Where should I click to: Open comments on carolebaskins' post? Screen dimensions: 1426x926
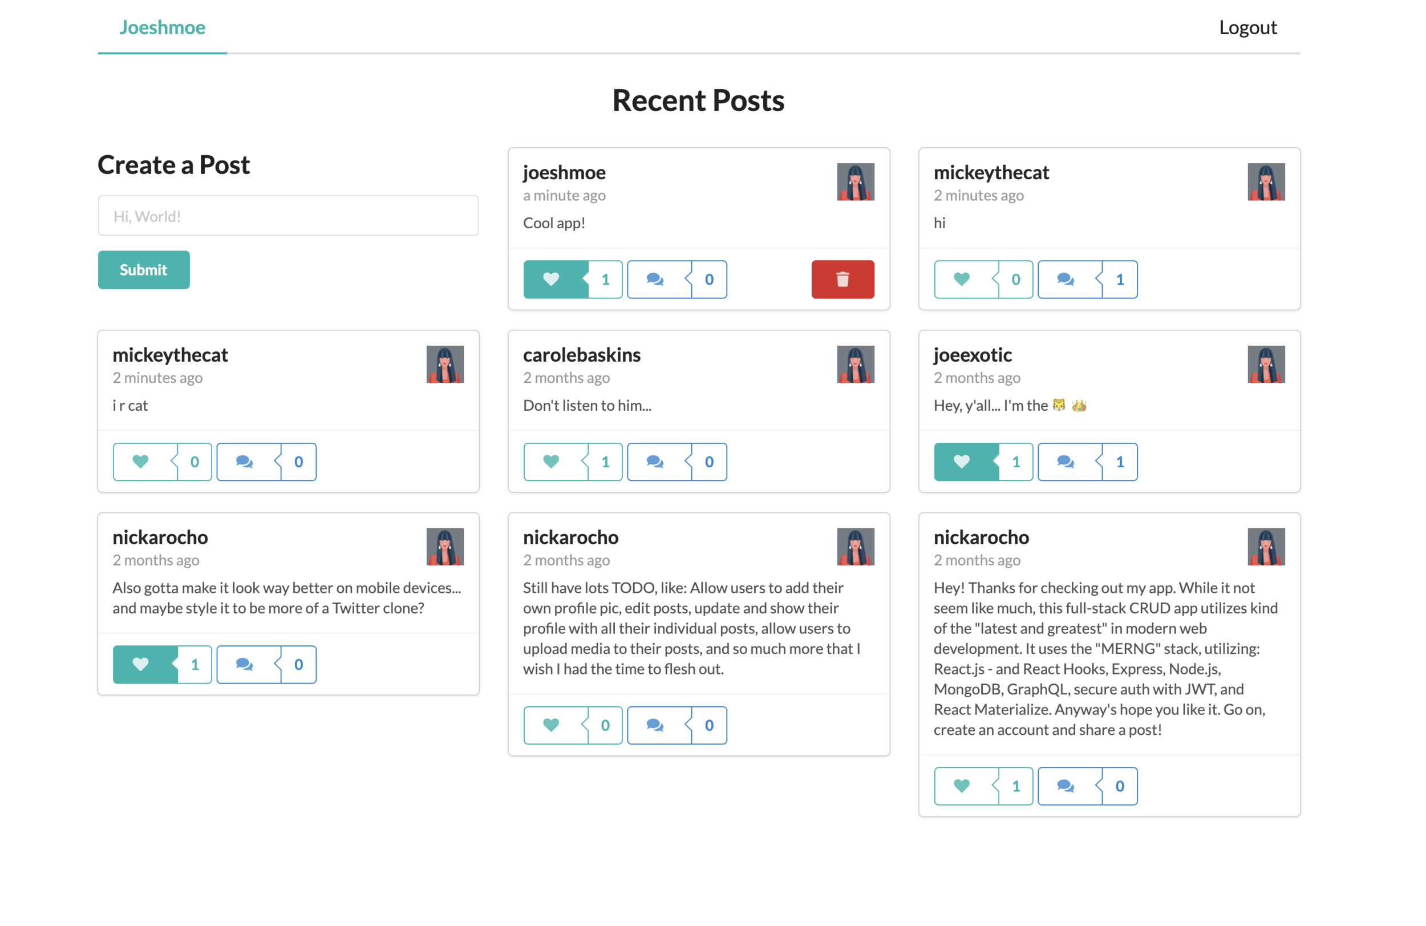(659, 462)
